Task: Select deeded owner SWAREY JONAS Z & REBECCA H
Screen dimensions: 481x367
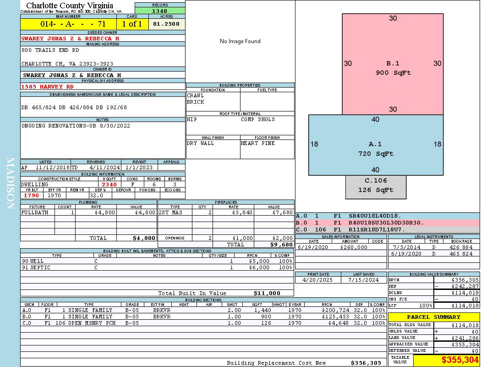Action: (70, 39)
